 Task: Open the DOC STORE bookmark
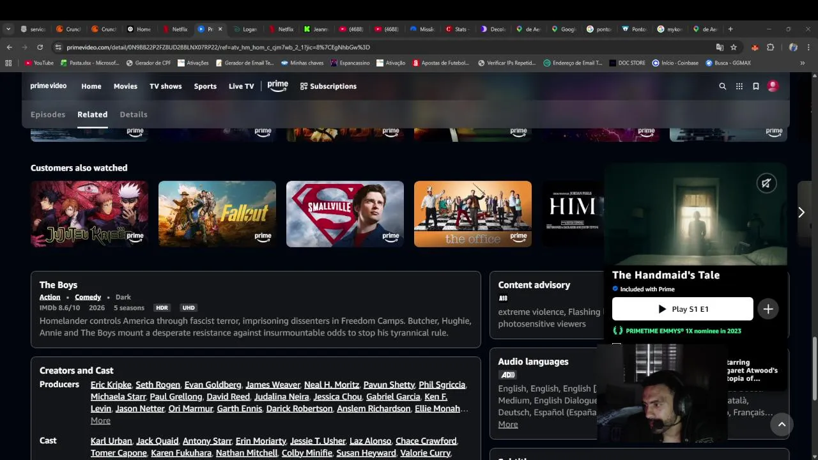point(627,63)
